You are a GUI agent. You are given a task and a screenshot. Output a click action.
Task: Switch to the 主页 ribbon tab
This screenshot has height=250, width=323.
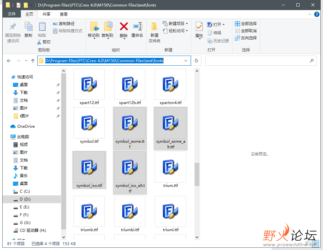click(29, 14)
